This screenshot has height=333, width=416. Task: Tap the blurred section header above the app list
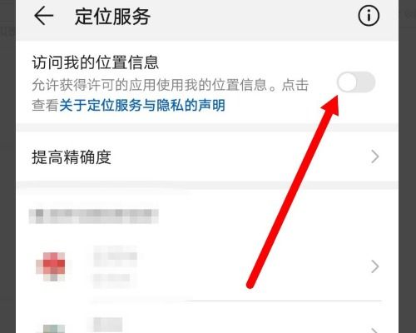pyautogui.click(x=94, y=216)
